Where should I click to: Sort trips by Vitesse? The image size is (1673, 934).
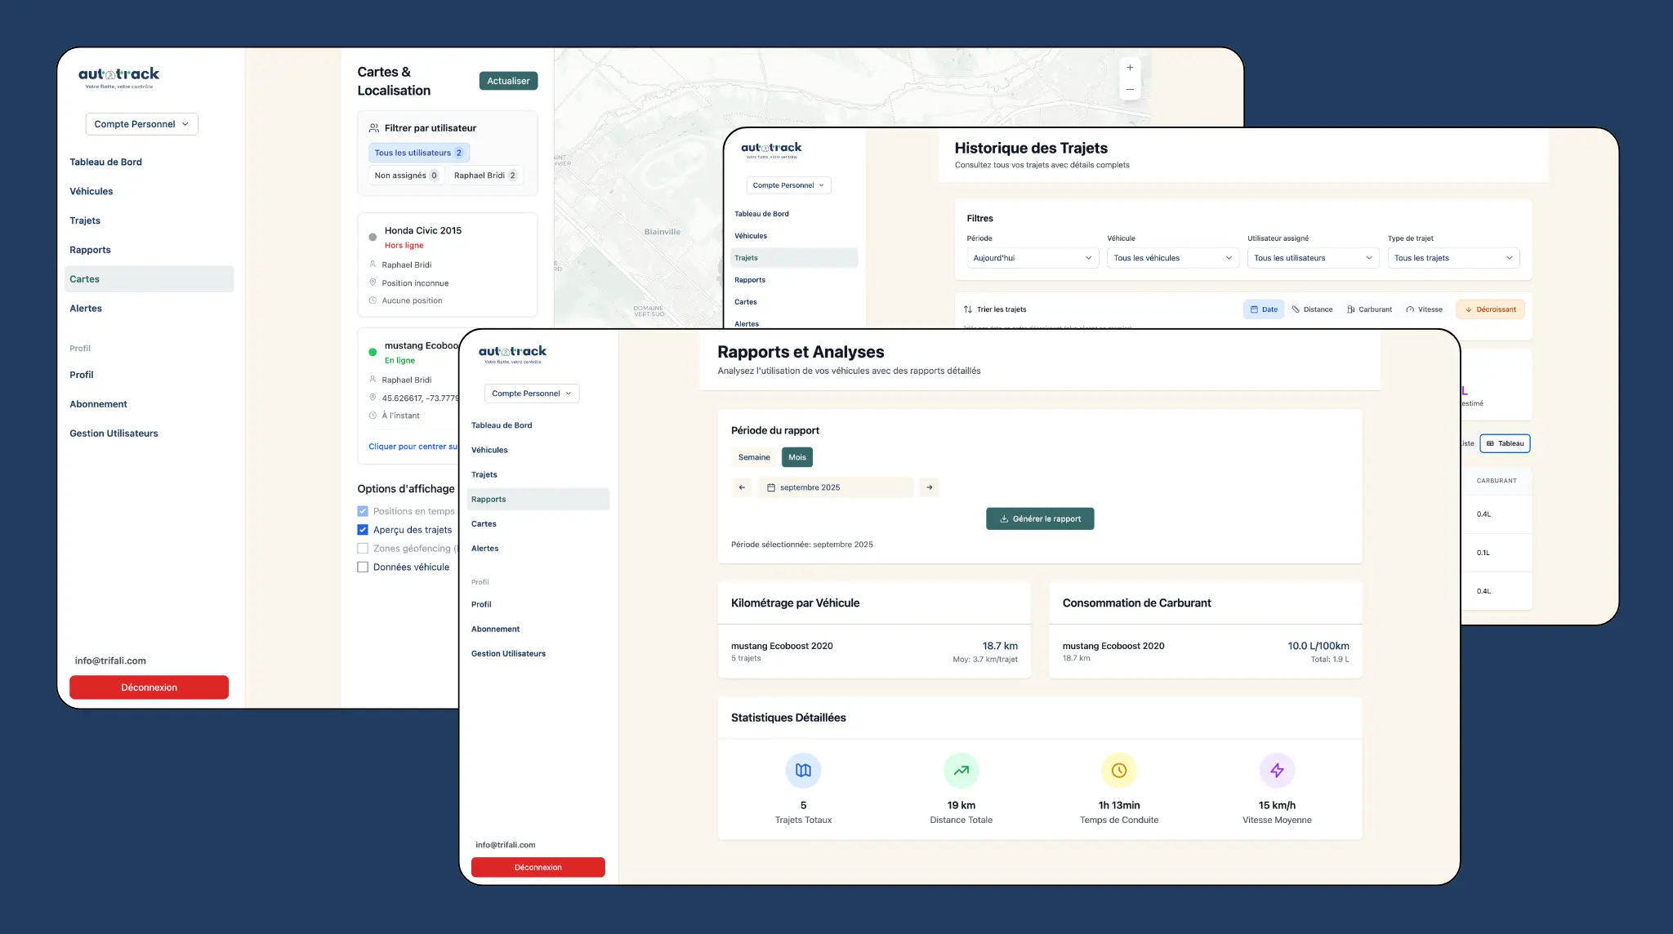pos(1424,309)
